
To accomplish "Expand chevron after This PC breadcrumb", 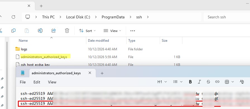I will (x=60, y=17).
